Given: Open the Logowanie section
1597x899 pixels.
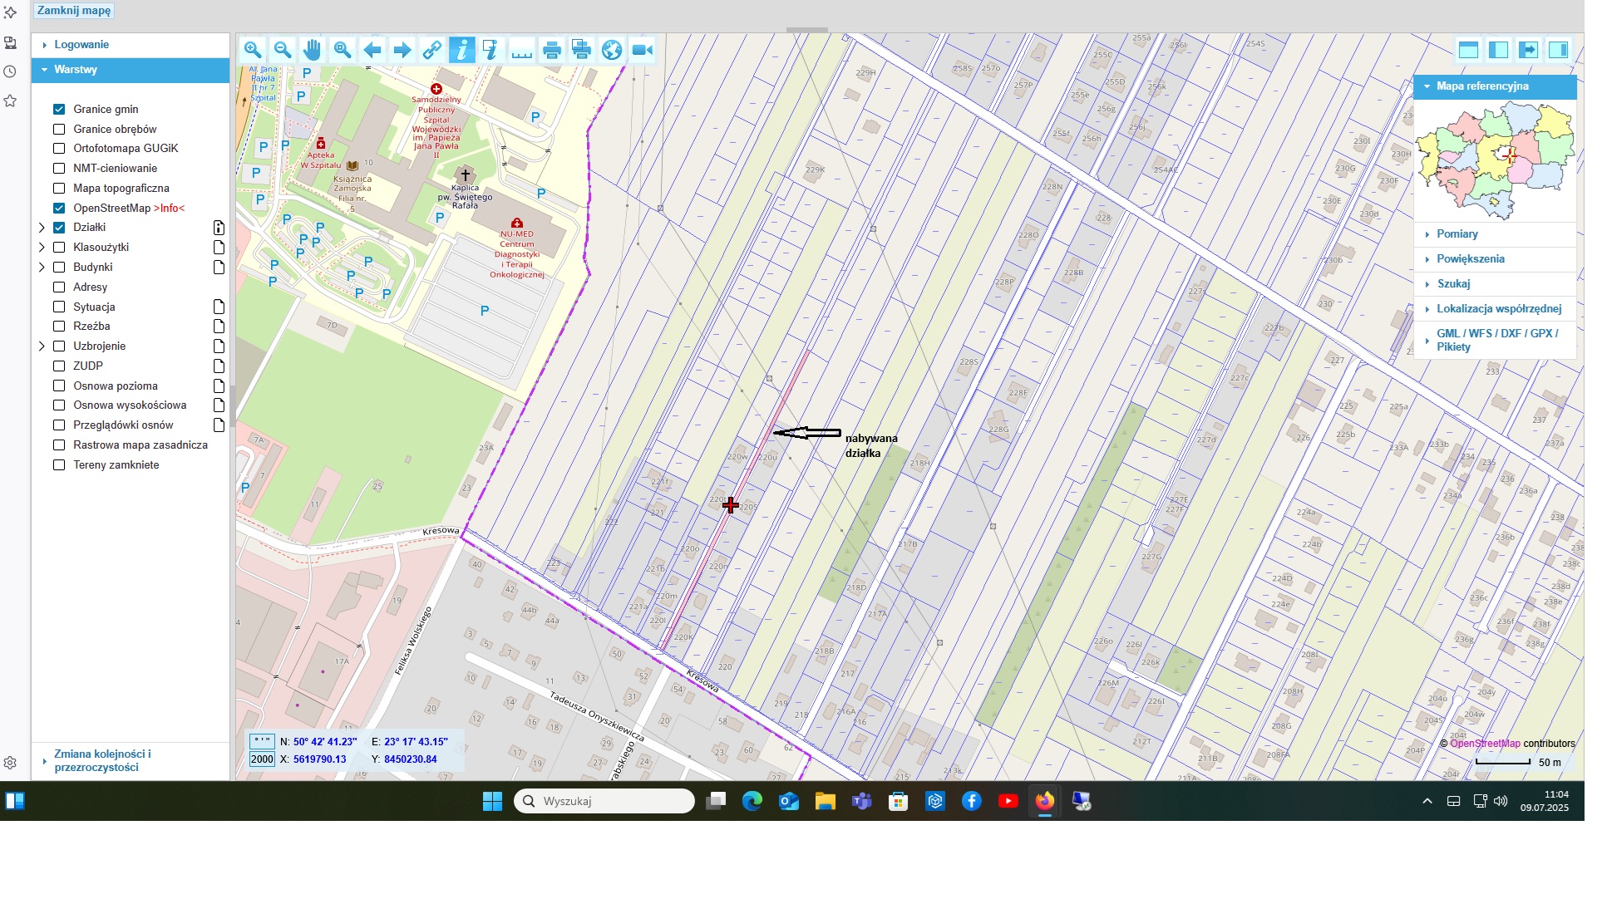Looking at the screenshot, I should (x=81, y=45).
